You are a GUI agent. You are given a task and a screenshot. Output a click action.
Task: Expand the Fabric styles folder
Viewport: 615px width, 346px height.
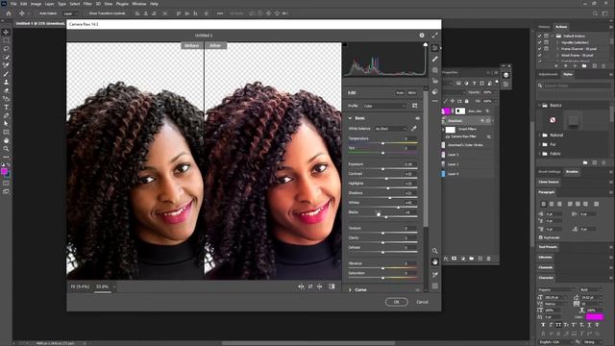(x=540, y=154)
